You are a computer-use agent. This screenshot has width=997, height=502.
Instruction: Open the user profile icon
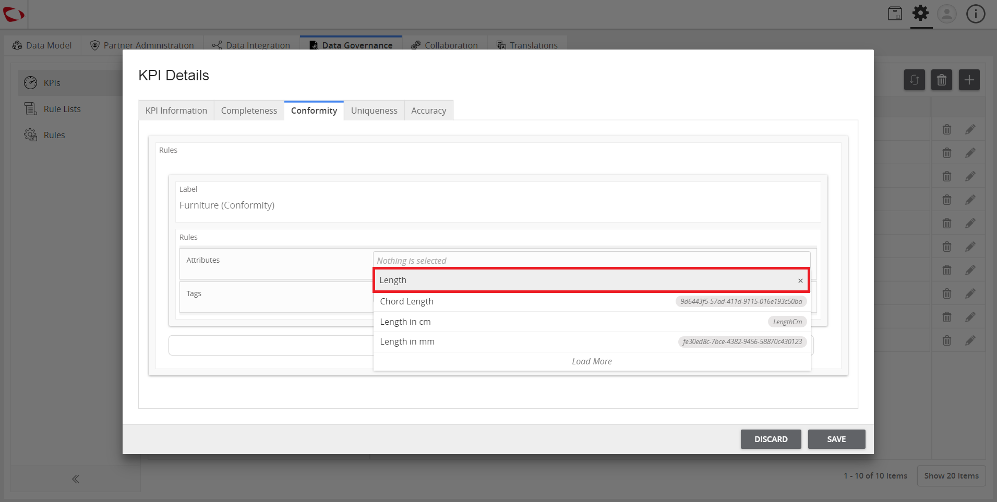click(947, 14)
